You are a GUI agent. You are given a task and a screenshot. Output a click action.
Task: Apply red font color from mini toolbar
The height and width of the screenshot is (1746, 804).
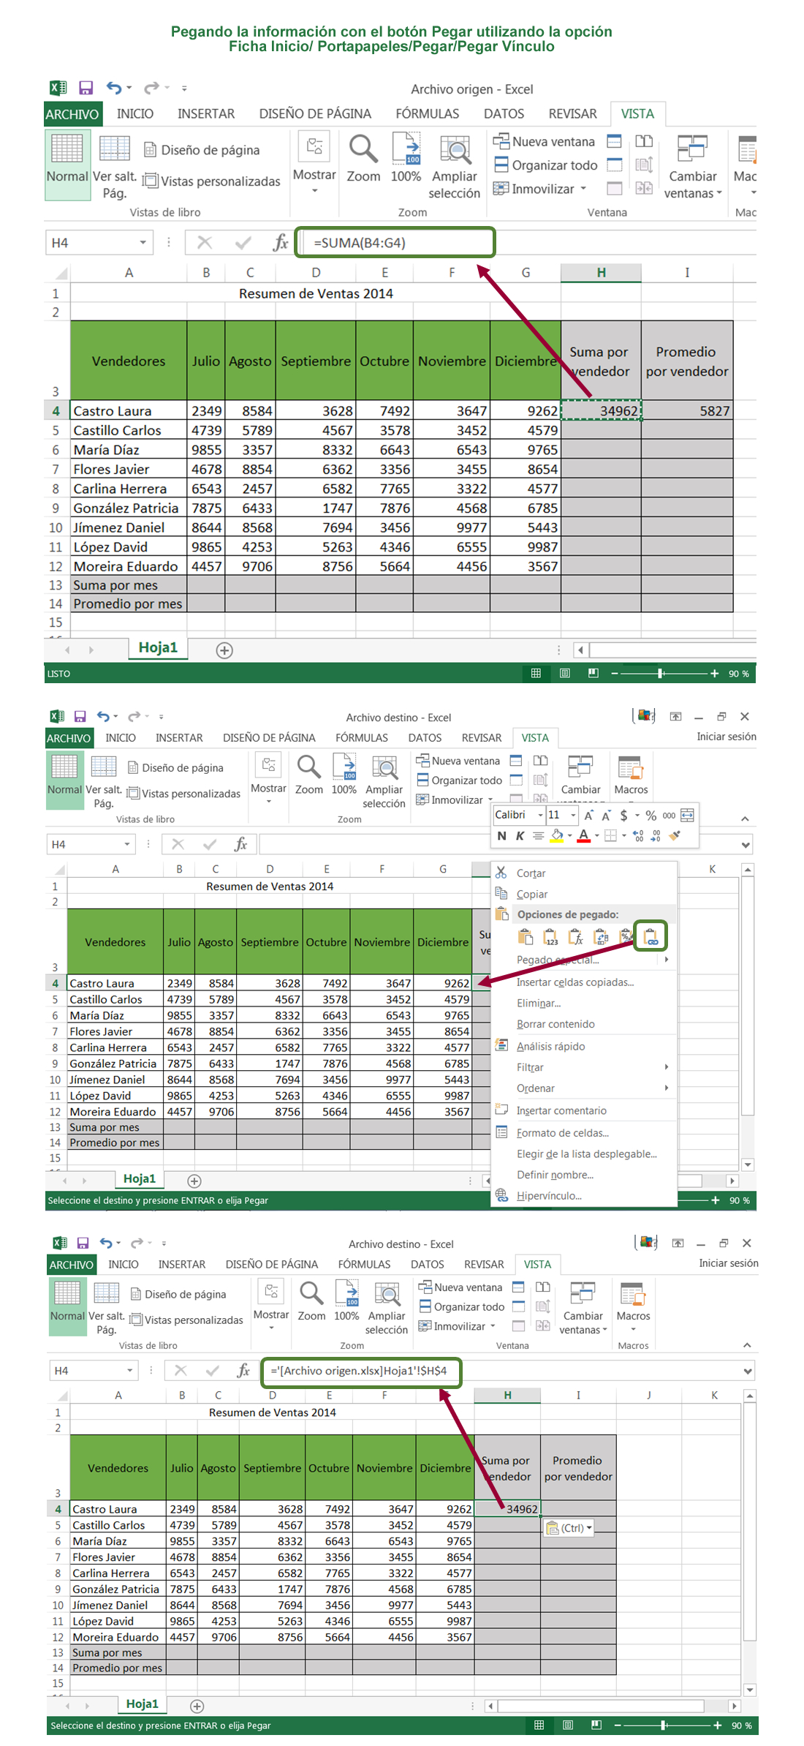pos(583,835)
